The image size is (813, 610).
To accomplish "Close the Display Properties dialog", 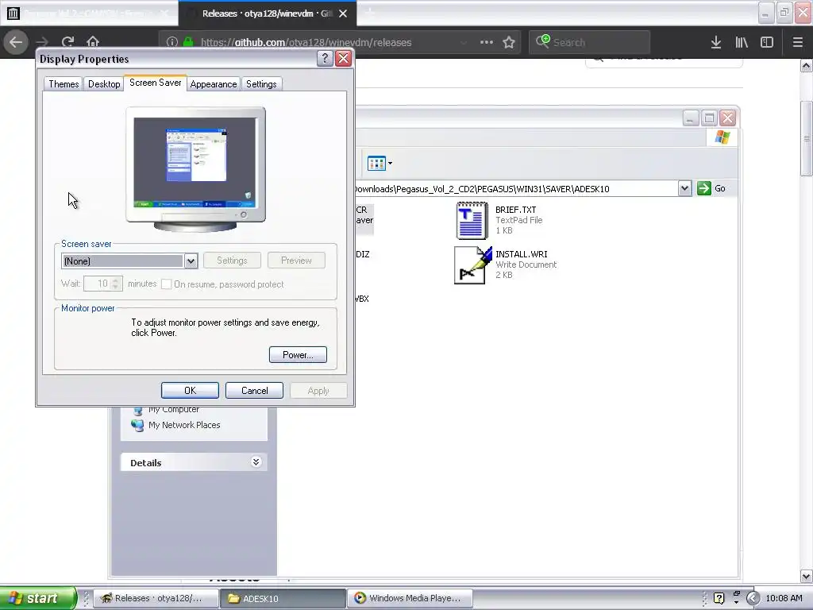I will click(x=343, y=59).
